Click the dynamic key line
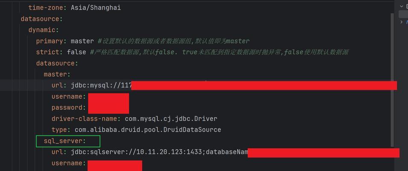Image resolution: width=408 pixels, height=171 pixels. [x=44, y=30]
